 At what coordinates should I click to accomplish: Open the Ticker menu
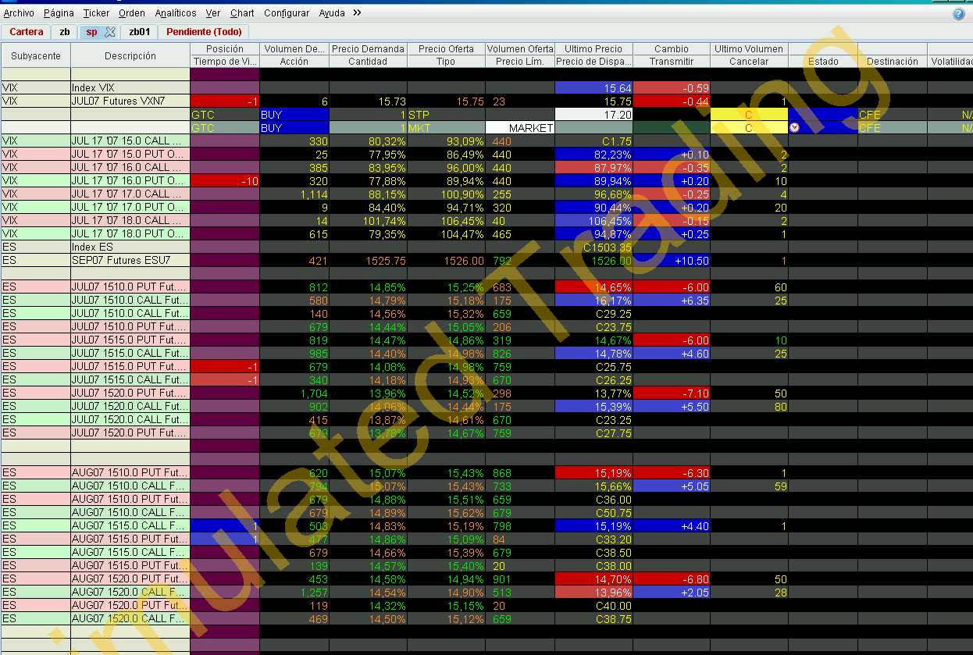point(97,13)
